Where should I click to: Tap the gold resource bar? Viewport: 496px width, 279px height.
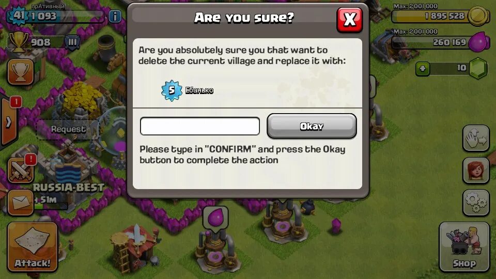tap(440, 16)
